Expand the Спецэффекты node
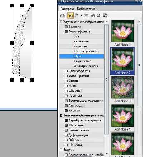The width and height of the screenshot is (143, 157). [66, 71]
